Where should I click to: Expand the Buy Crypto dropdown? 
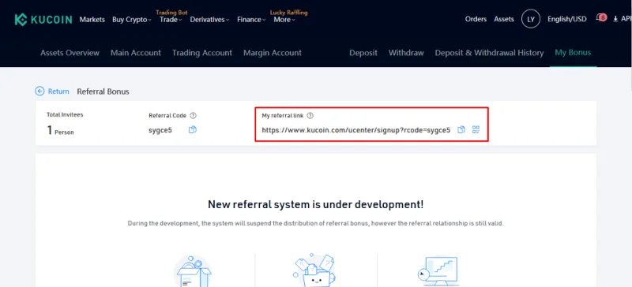[132, 20]
